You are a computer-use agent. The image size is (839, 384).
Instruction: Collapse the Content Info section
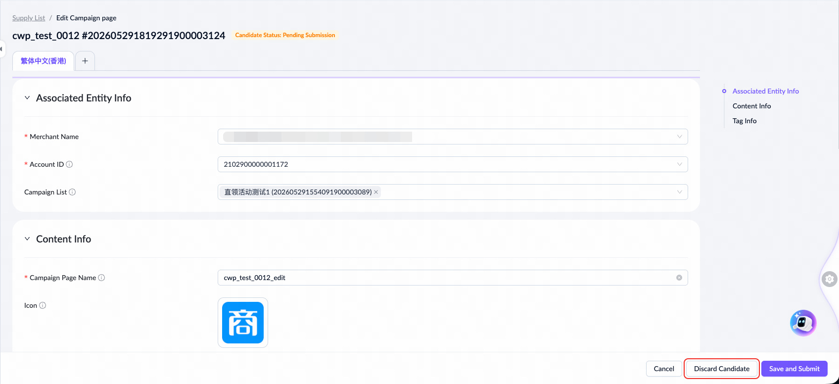coord(27,239)
